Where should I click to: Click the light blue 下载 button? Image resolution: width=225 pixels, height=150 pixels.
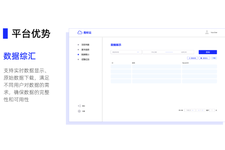214,58
